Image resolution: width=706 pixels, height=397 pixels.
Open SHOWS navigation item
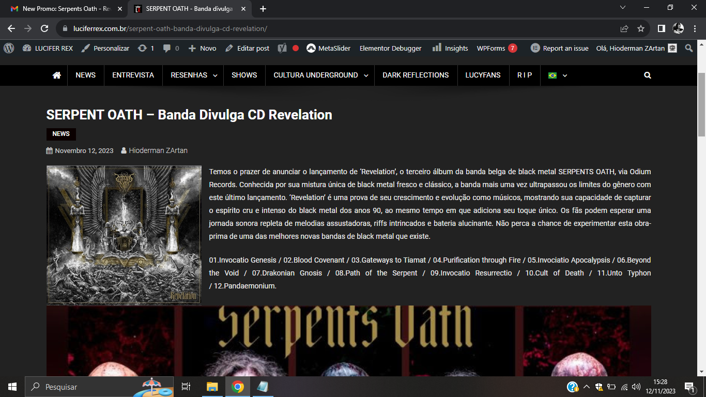click(244, 75)
